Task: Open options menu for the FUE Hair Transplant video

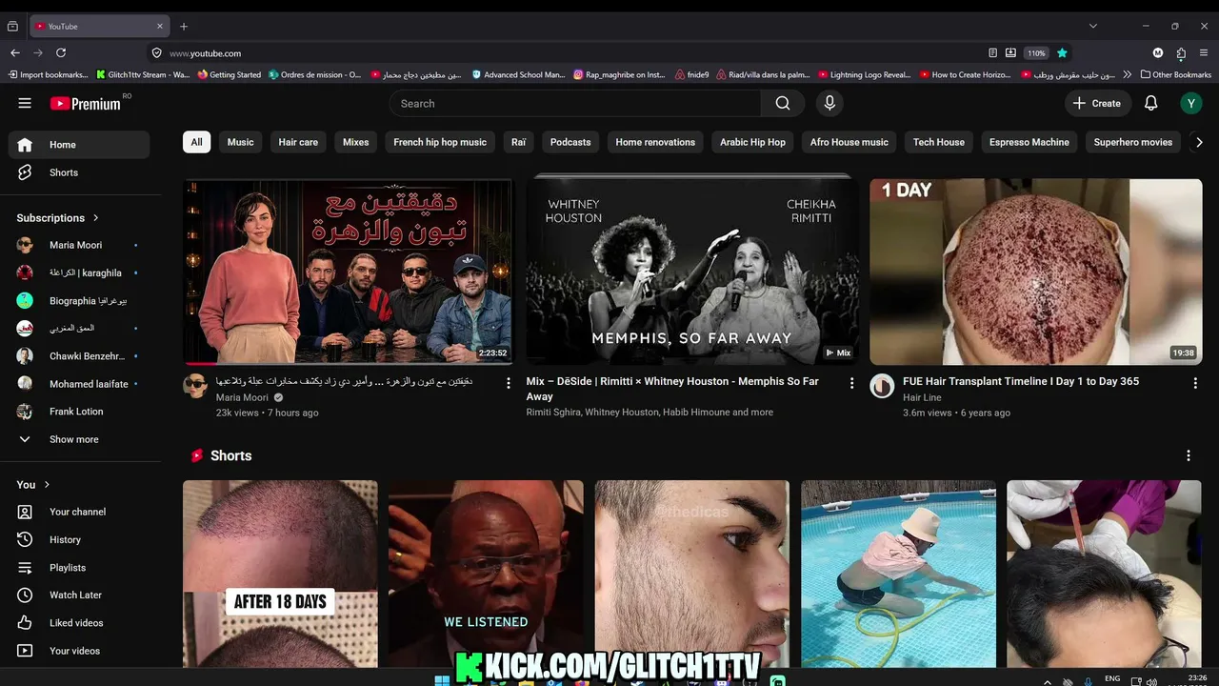Action: click(1195, 382)
